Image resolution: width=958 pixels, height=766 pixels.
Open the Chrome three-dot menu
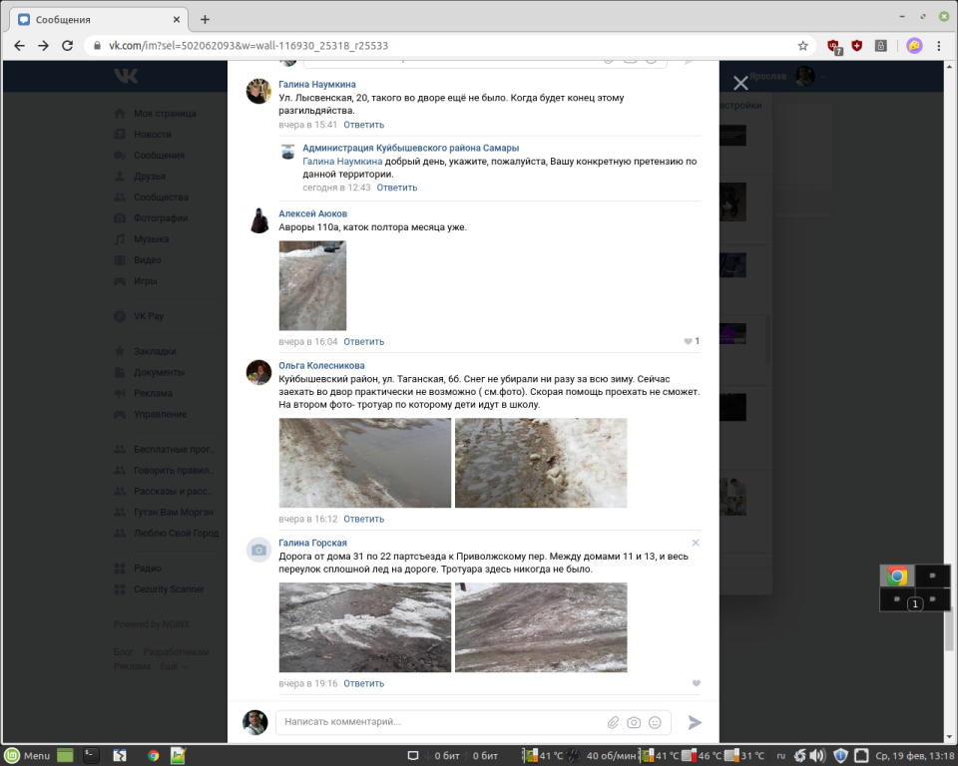tap(941, 46)
